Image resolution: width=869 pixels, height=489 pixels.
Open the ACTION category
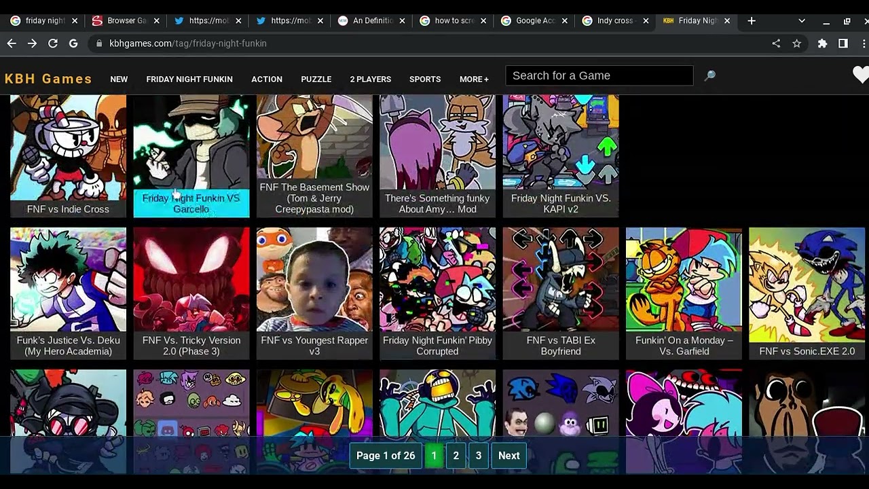(267, 79)
